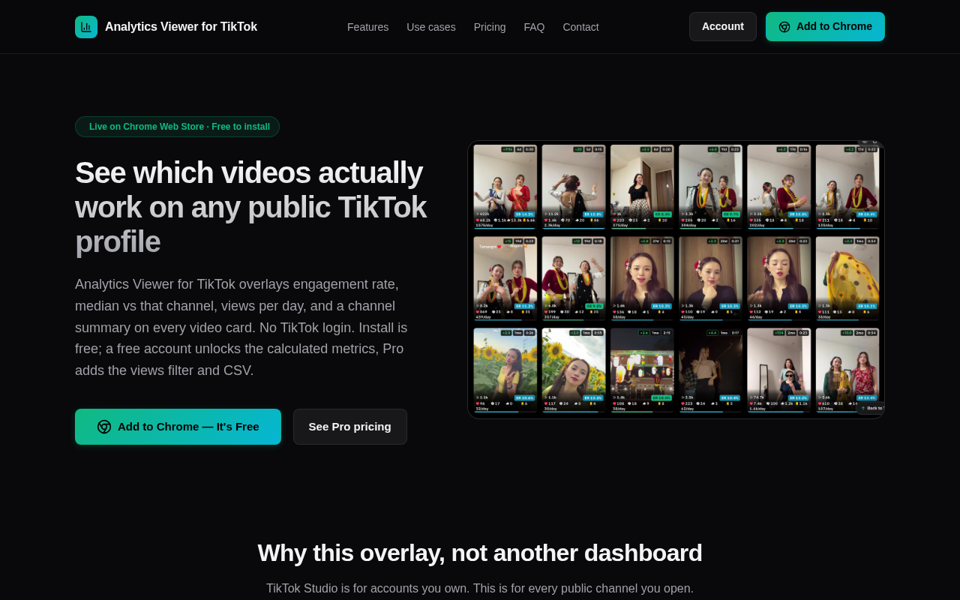The height and width of the screenshot is (600, 960).
Task: Go to the Use cases section link
Action: pos(431,27)
